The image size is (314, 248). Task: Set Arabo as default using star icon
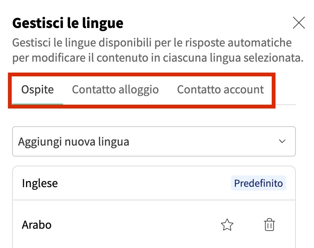point(227,225)
